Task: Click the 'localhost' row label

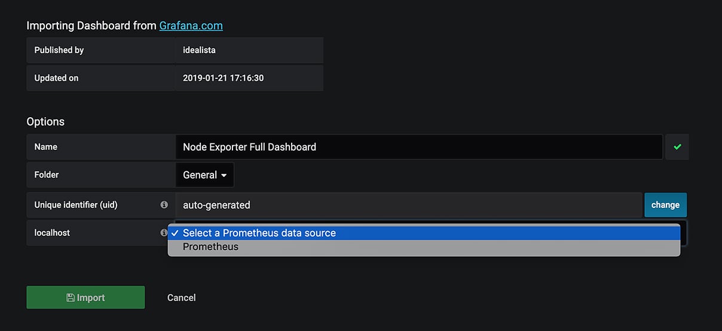Action: [52, 232]
